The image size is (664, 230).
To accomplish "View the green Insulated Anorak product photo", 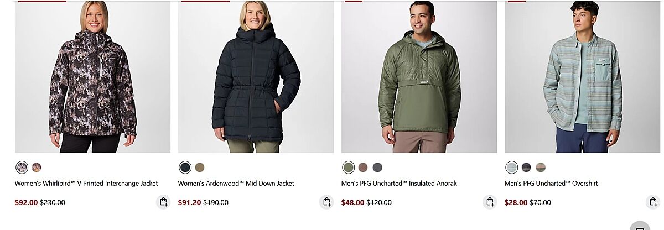I will pyautogui.click(x=419, y=76).
